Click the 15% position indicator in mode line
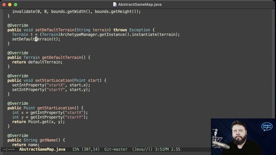 tap(76, 149)
